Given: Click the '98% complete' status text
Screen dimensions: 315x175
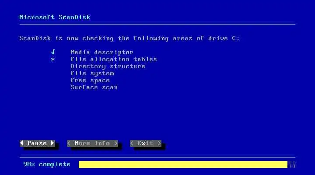Looking at the screenshot, I should click(x=47, y=164).
